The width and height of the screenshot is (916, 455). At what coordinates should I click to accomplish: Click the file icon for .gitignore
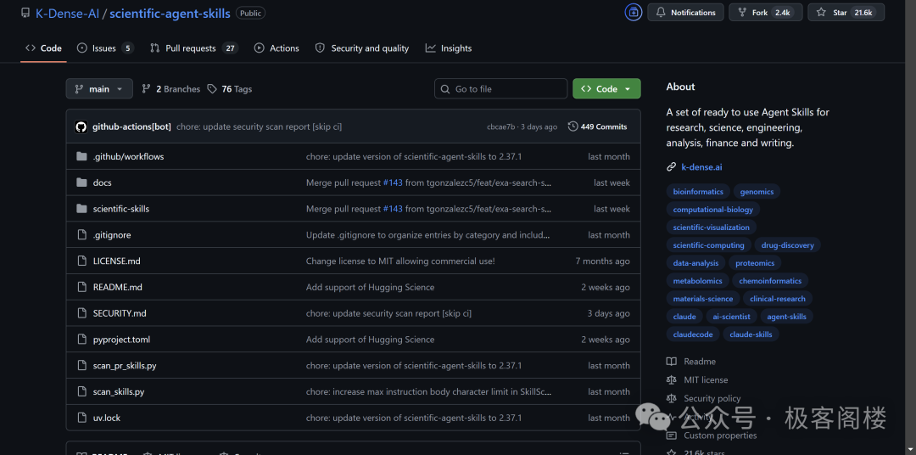[81, 234]
